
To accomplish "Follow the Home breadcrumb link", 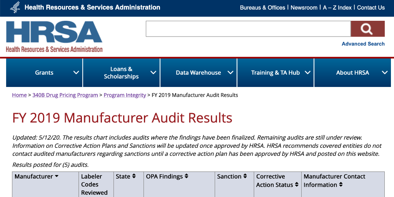I will click(19, 95).
